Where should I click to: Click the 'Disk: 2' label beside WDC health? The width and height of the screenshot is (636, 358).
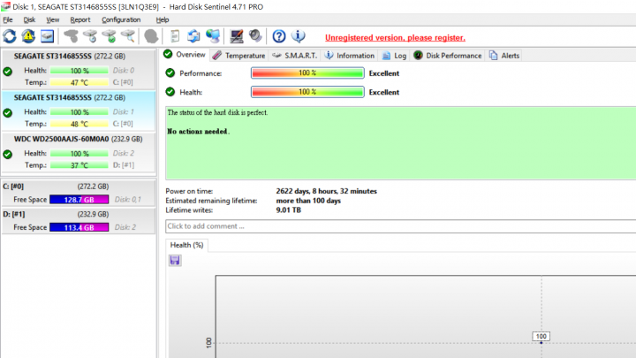pyautogui.click(x=124, y=154)
